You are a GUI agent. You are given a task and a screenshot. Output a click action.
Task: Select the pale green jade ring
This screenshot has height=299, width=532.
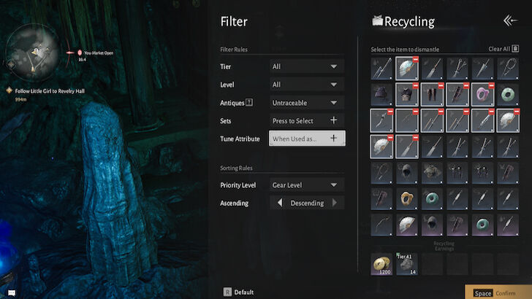coord(508,95)
